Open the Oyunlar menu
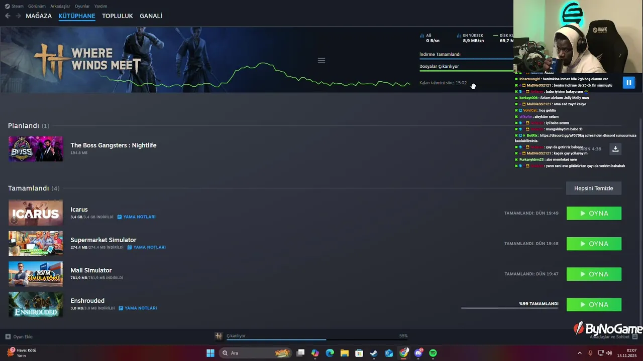The width and height of the screenshot is (643, 361). point(82,6)
